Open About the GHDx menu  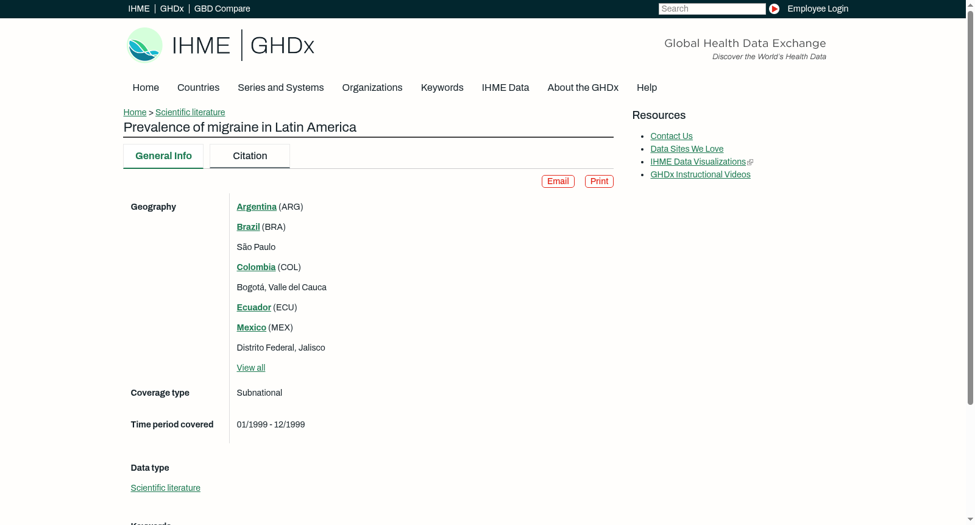coord(583,88)
